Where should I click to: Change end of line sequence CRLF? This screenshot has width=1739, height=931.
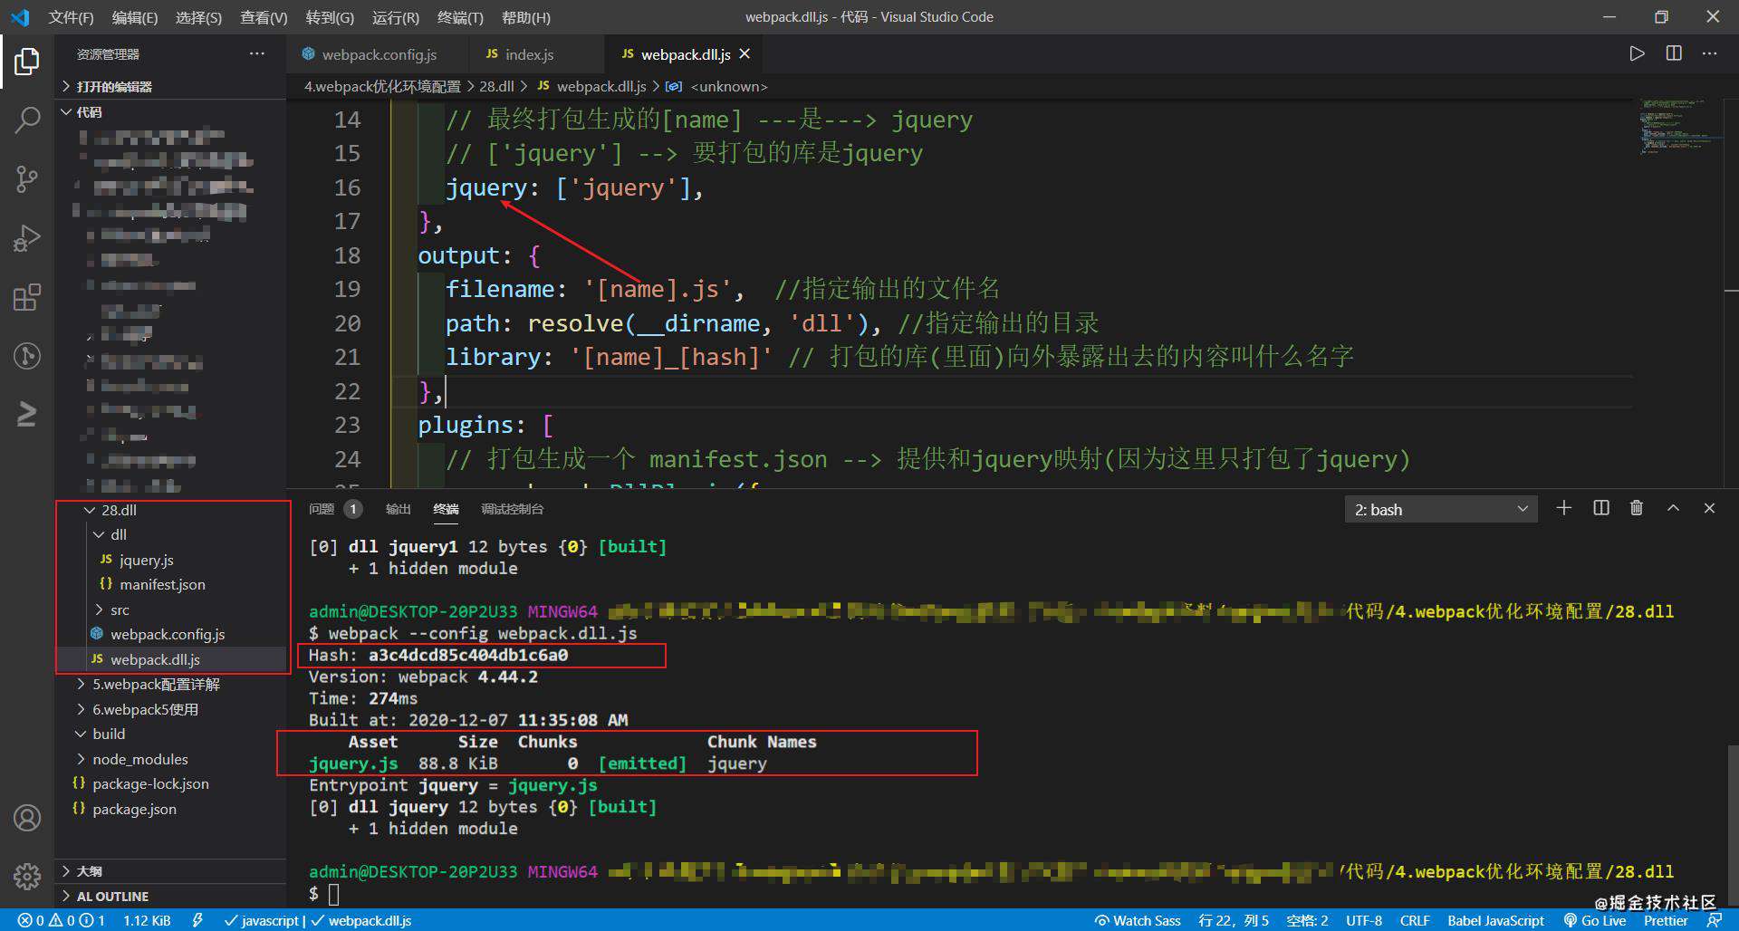pos(1415,920)
